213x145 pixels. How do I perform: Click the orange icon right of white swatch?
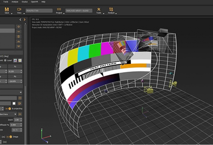[x=20, y=103]
